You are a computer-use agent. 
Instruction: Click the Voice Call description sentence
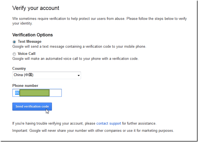[x=75, y=59]
